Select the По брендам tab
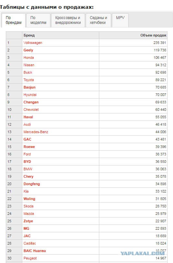The height and width of the screenshot is (263, 173). point(14,20)
